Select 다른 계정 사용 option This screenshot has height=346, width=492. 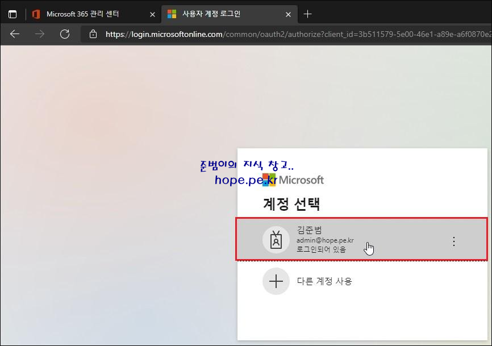[362, 281]
